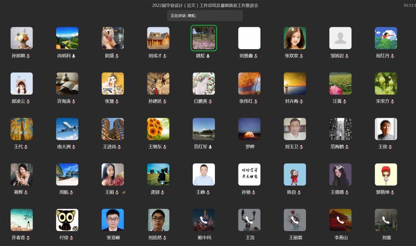The height and width of the screenshot is (246, 416).
Task: Select 刘景鑫's blank white avatar
Action: coord(249,38)
